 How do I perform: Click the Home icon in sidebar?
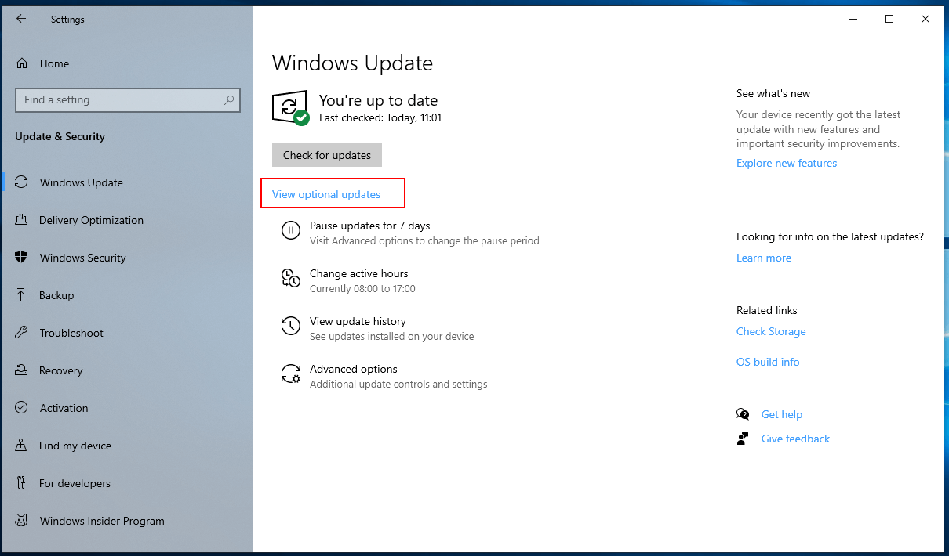pos(22,63)
